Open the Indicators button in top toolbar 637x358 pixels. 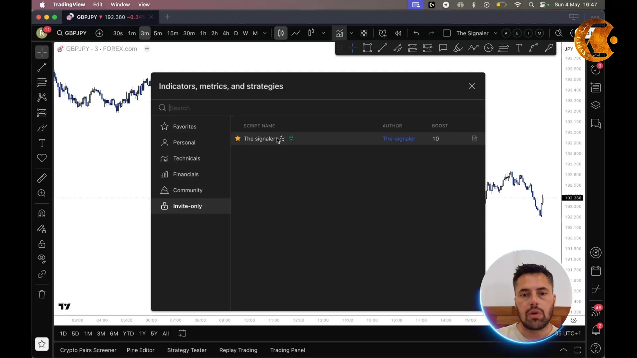coord(339,33)
